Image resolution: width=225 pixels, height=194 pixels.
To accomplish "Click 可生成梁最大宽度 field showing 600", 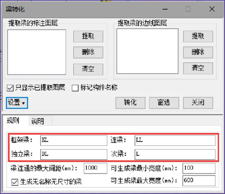I will (x=198, y=181).
